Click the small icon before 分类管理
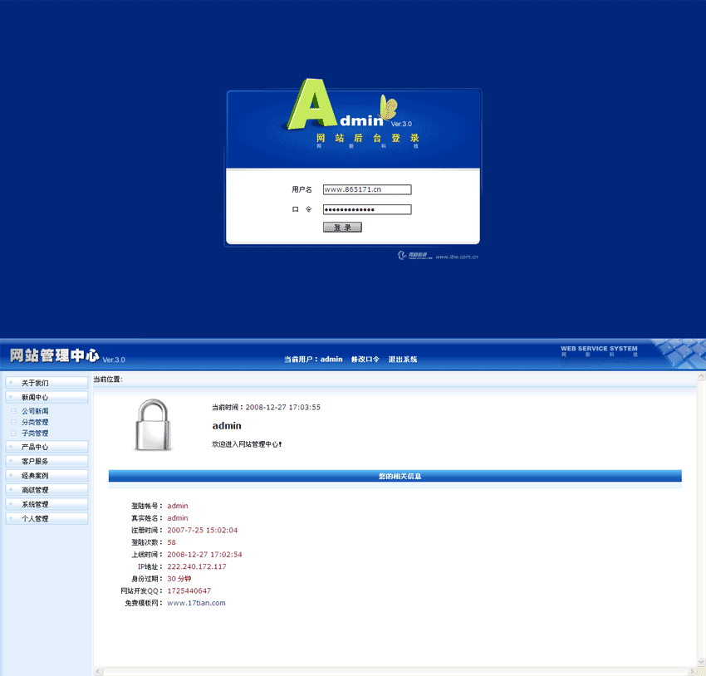Screen dimensions: 706x676 click(13, 422)
